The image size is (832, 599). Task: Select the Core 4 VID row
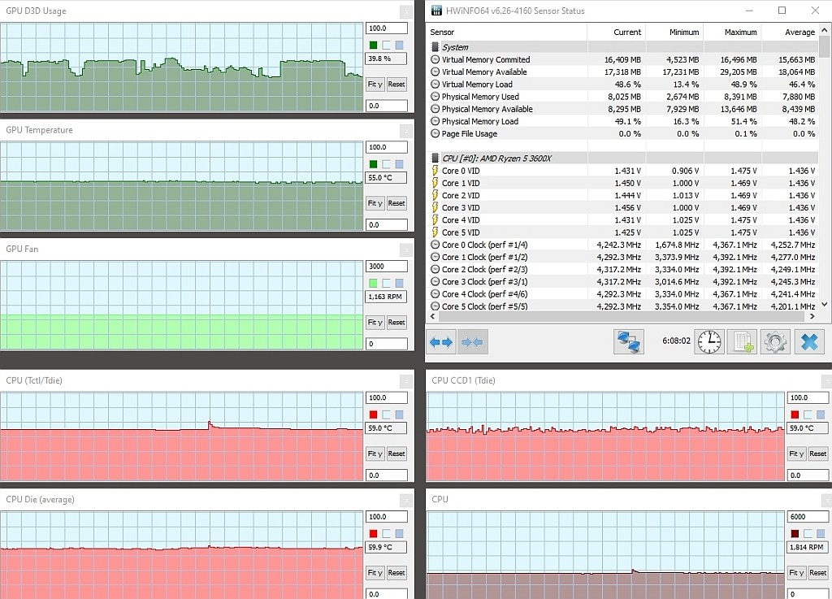coord(623,219)
